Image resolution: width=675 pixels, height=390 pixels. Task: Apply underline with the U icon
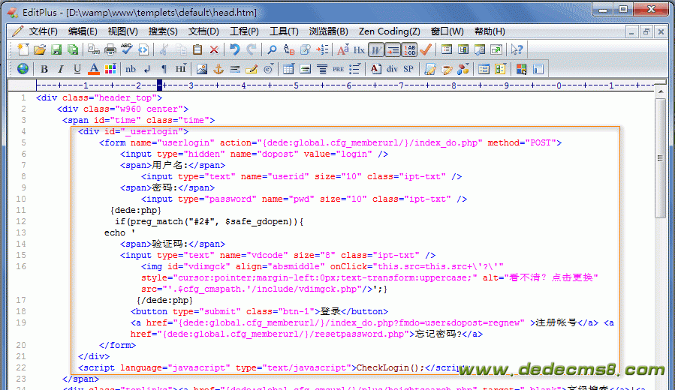click(77, 69)
